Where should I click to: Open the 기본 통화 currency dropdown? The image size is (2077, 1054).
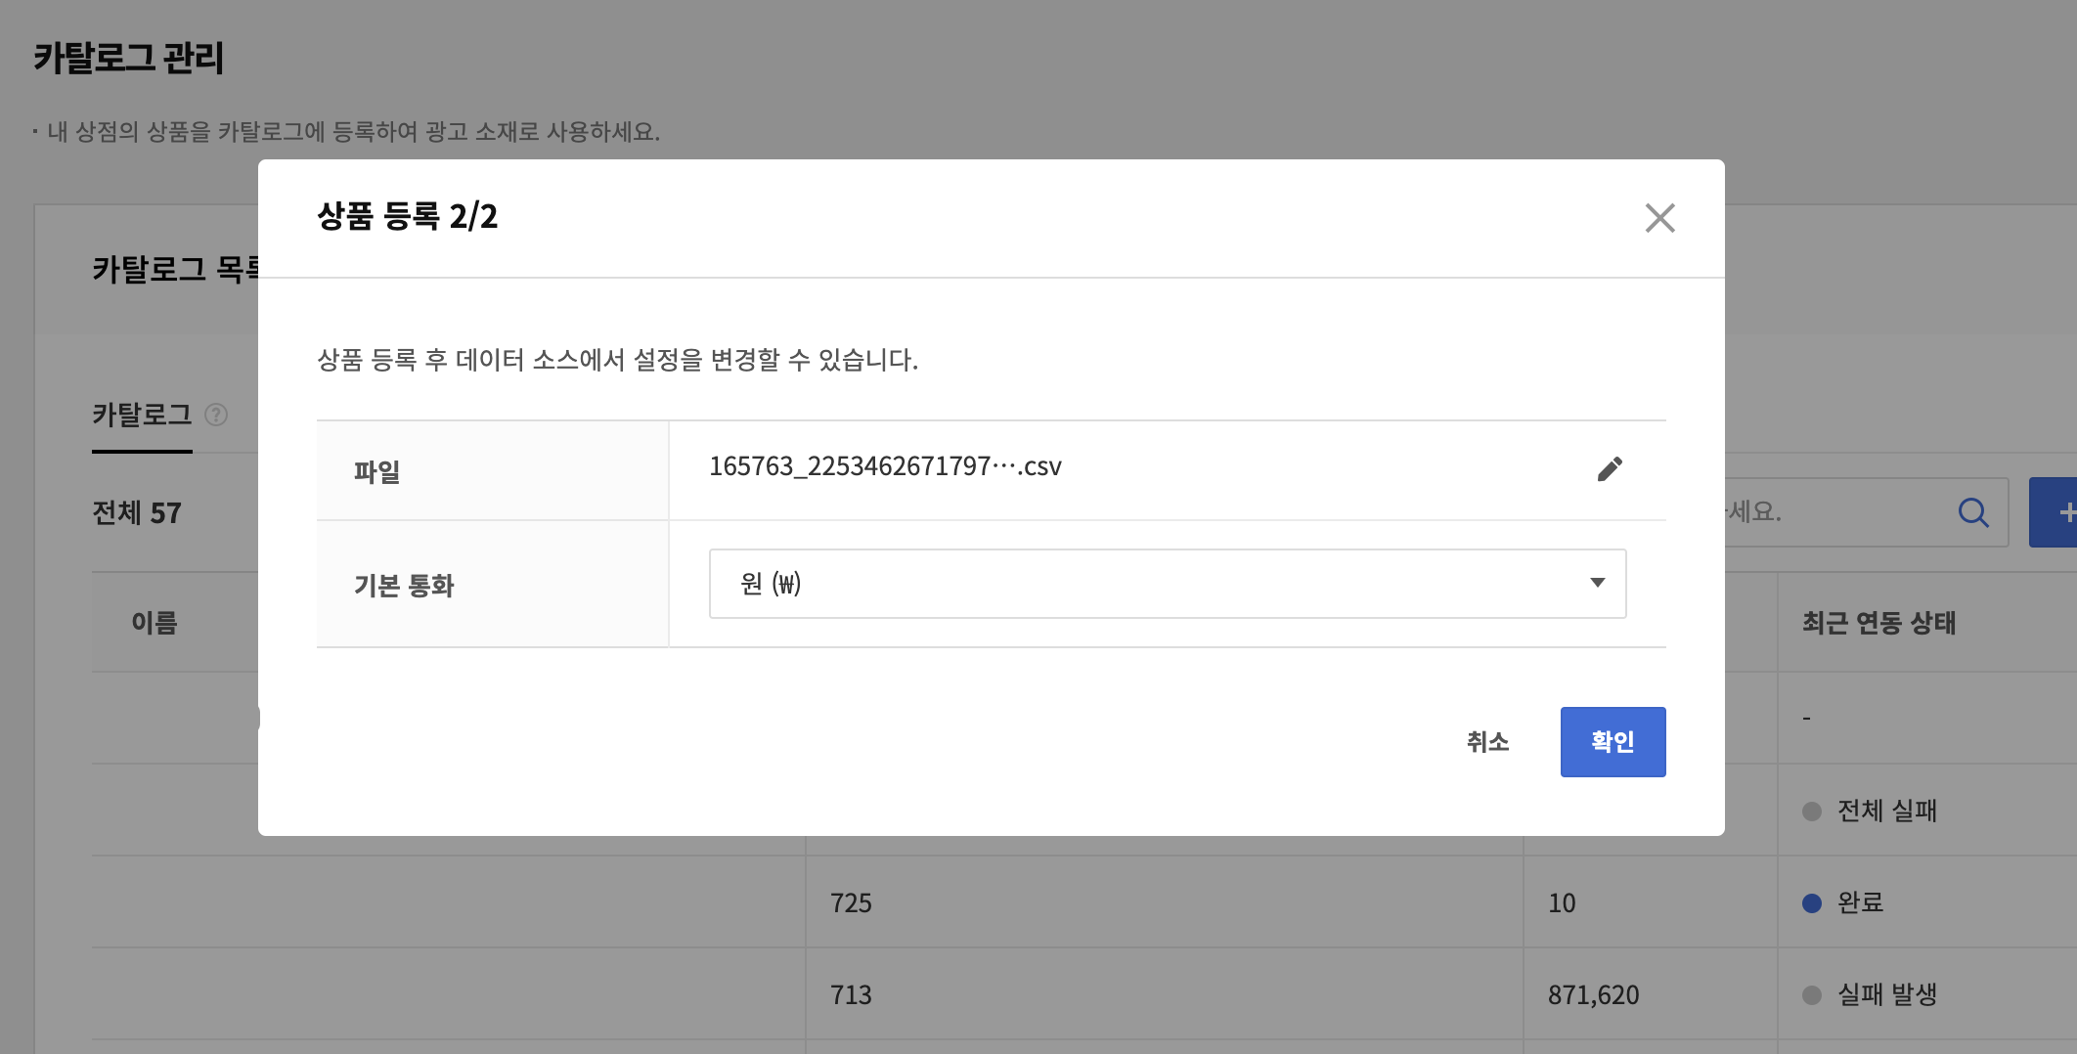click(1167, 584)
